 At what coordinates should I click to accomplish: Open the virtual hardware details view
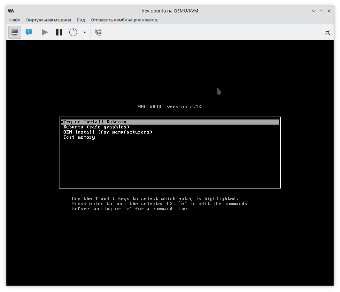[x=29, y=32]
